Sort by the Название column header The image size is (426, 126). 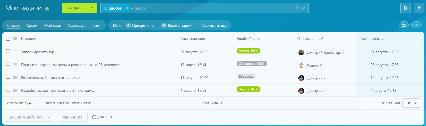pos(29,39)
